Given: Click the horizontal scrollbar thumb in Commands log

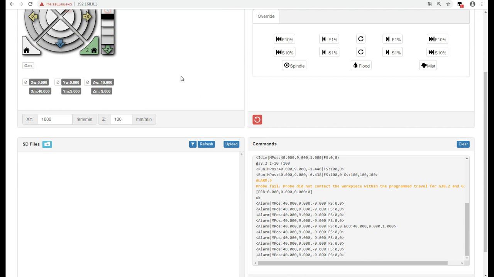Looking at the screenshot, I should tap(352, 263).
